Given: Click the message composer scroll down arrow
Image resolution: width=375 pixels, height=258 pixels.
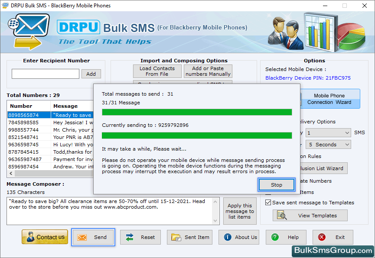Looking at the screenshot, I should click(x=215, y=221).
